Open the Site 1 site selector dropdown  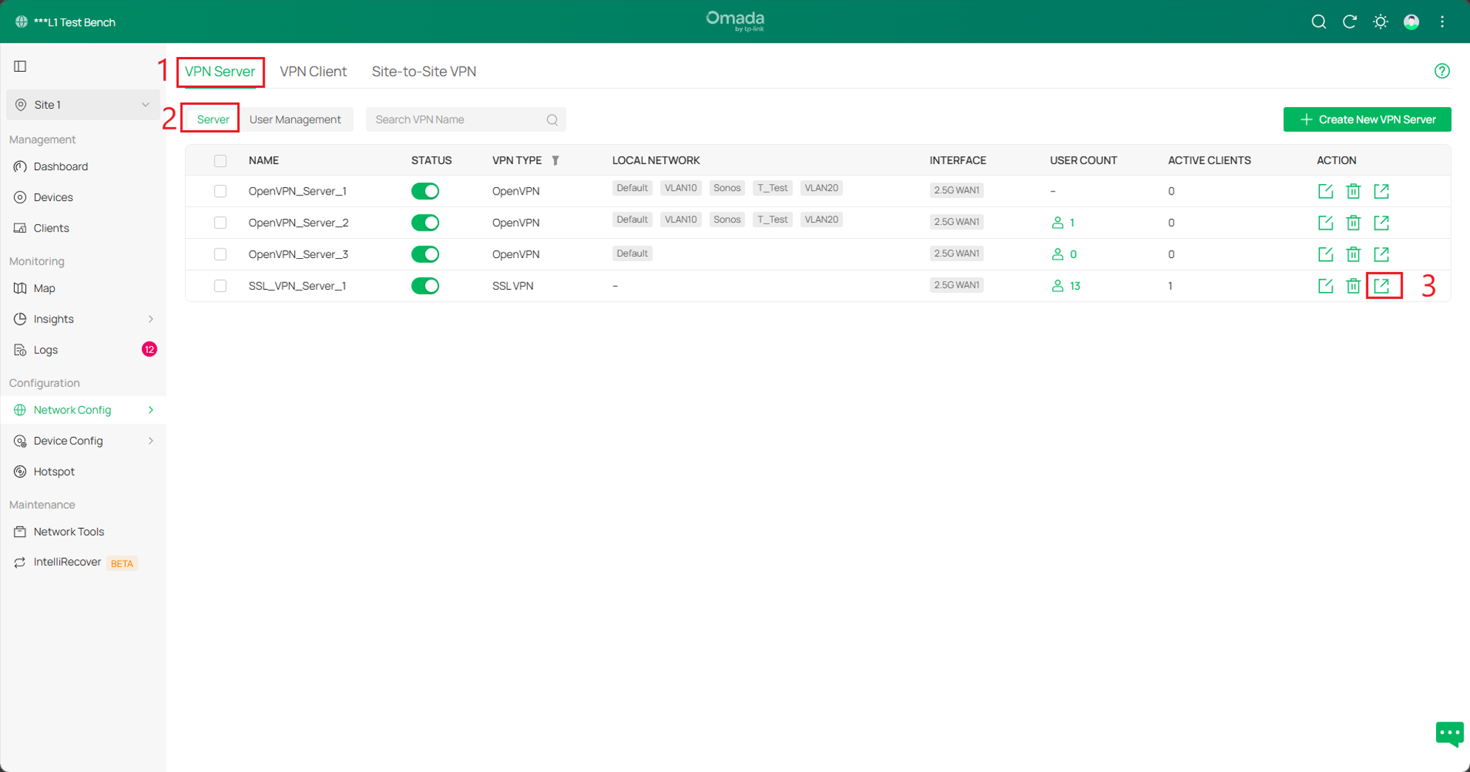[82, 105]
